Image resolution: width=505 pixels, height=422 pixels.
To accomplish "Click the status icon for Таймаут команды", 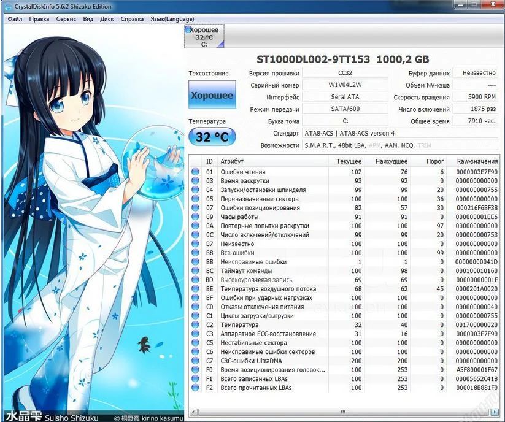I will click(x=195, y=270).
